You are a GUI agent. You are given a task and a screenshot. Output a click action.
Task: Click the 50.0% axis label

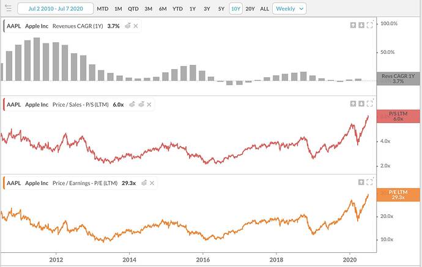point(387,52)
